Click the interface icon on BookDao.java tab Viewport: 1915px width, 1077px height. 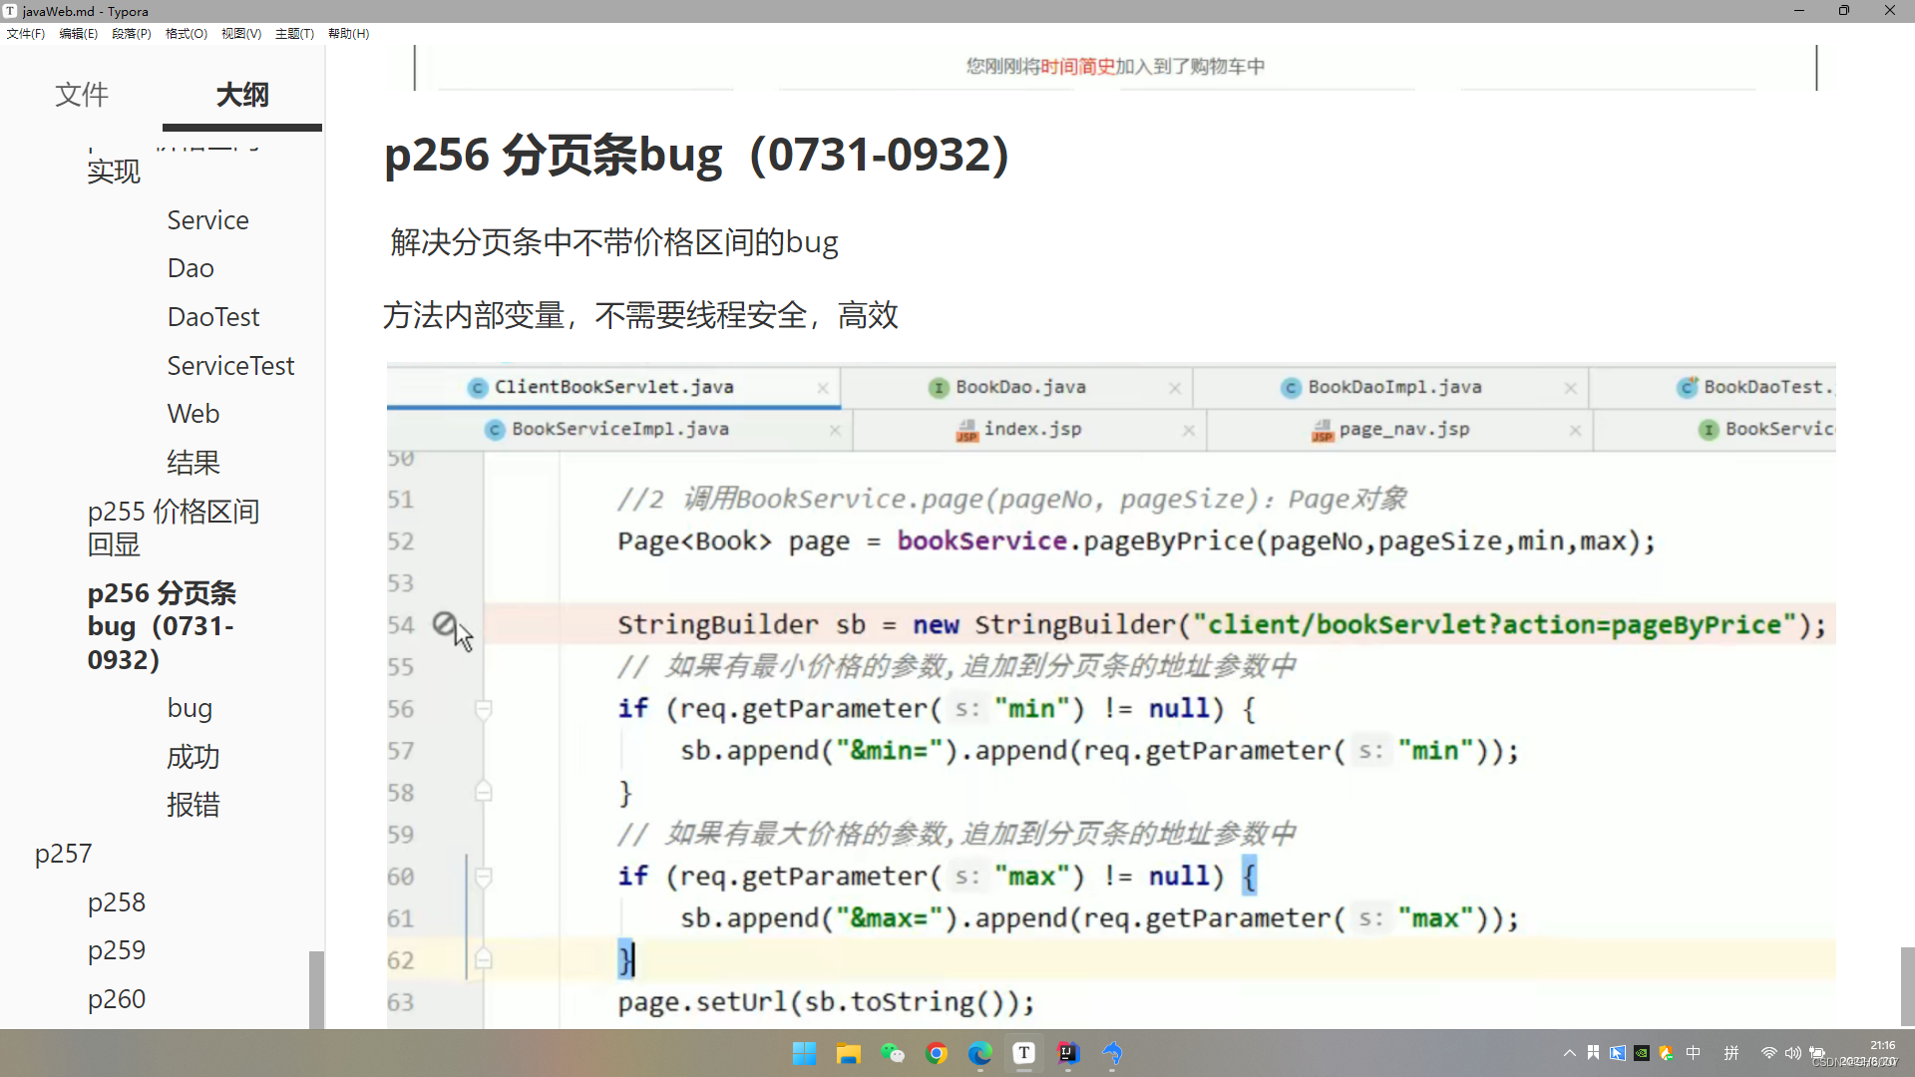[x=939, y=388]
